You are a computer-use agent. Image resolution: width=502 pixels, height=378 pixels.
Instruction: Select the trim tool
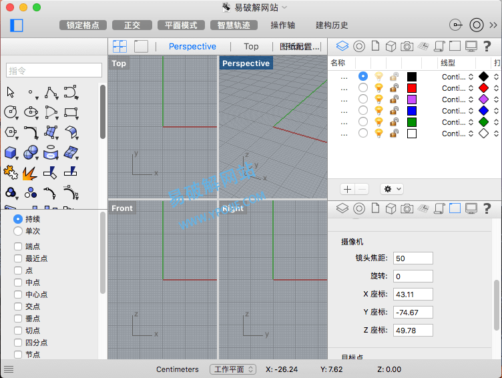[50, 173]
